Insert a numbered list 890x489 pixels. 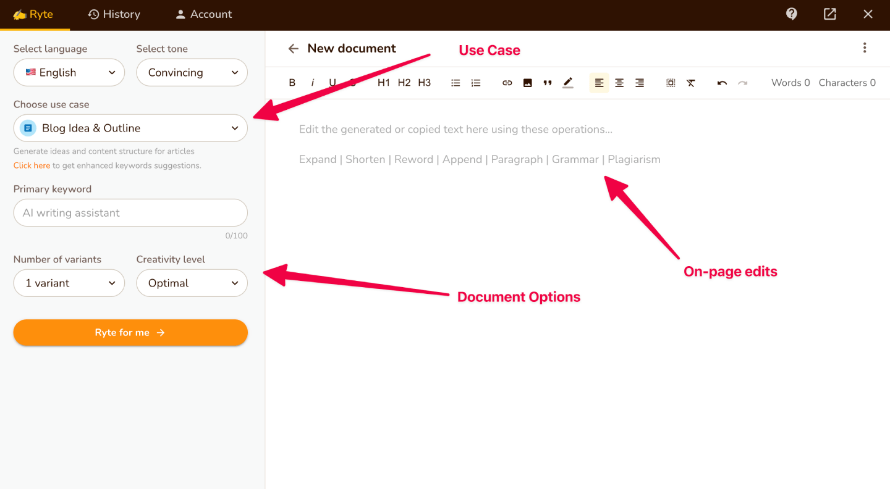coord(476,83)
